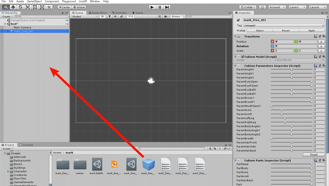Switch to the Console tab
The height and width of the screenshot is (186, 329).
(26, 145)
